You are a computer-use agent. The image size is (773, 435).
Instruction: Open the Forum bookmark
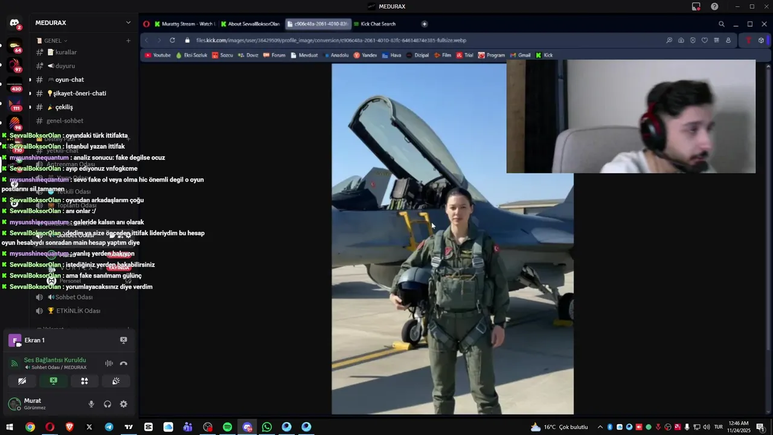tap(274, 55)
